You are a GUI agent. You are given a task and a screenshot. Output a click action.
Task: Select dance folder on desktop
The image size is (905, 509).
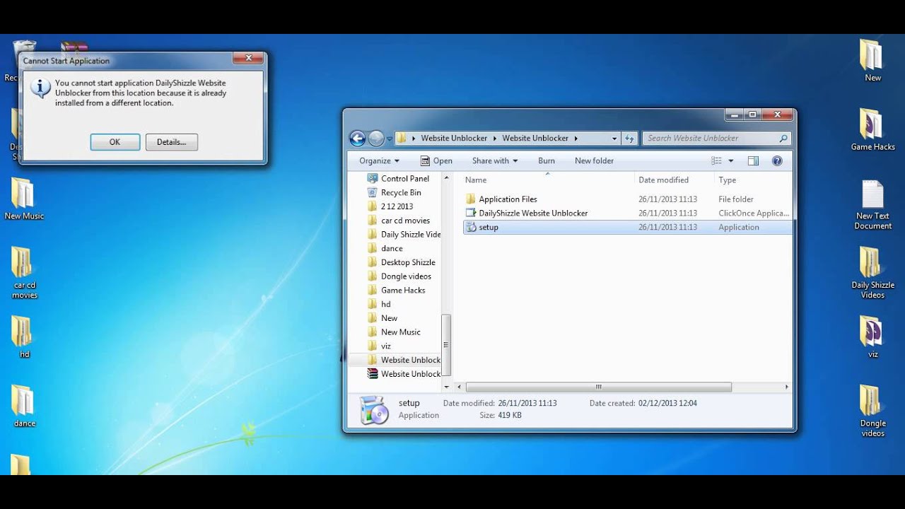coord(24,406)
